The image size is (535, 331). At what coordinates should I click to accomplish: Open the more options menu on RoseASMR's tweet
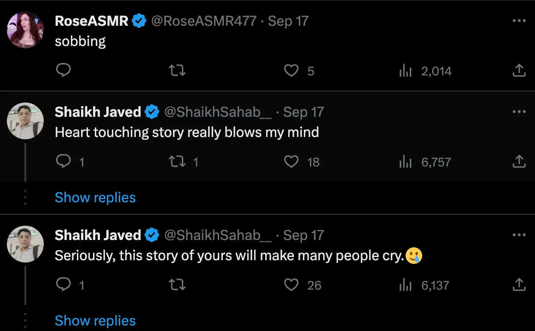[x=519, y=21]
